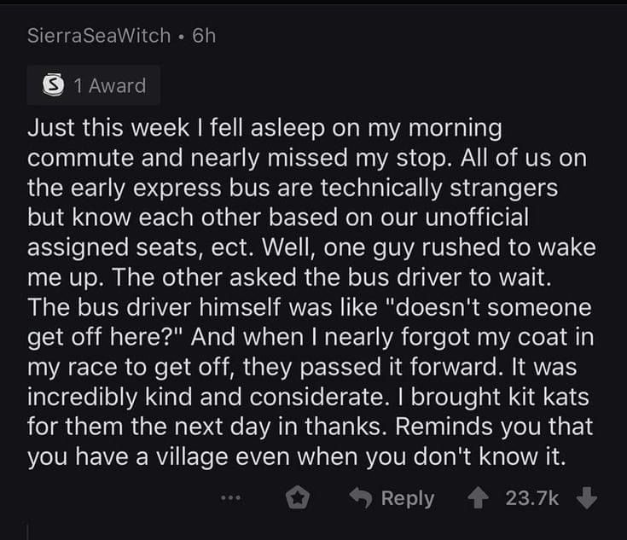This screenshot has width=627, height=540.
Task: Click the Reply text label
Action: click(x=407, y=498)
